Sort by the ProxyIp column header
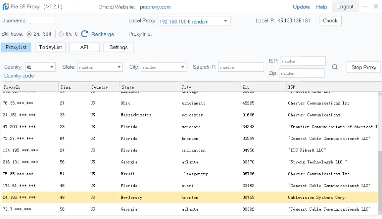The image size is (382, 219). click(30, 87)
